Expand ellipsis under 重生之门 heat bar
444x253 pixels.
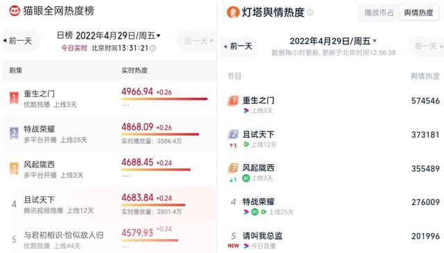tap(125, 105)
